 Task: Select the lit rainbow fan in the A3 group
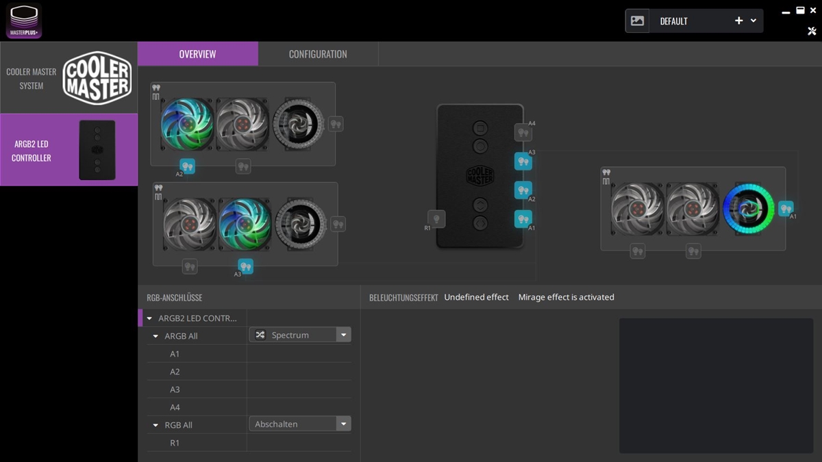point(245,224)
